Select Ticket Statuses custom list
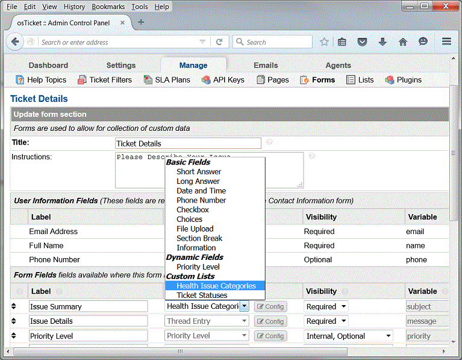This screenshot has width=462, height=360. point(215,295)
